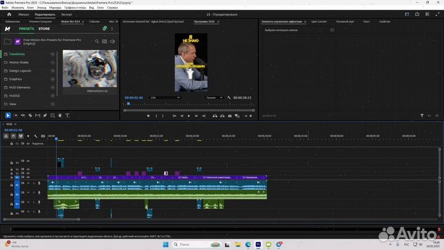
Task: Select the Selection arrow tool
Action: coord(8,115)
